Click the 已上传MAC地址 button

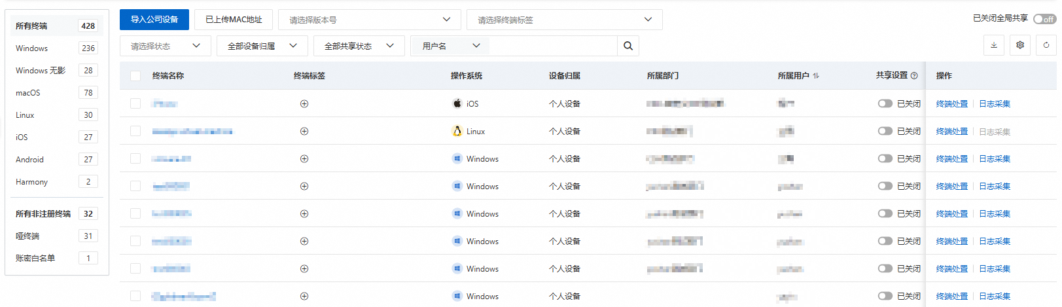(234, 20)
